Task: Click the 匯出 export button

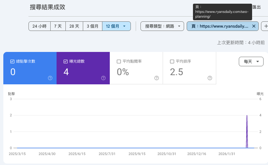Action: (x=257, y=7)
